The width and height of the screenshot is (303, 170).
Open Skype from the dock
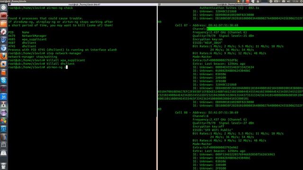point(3,80)
